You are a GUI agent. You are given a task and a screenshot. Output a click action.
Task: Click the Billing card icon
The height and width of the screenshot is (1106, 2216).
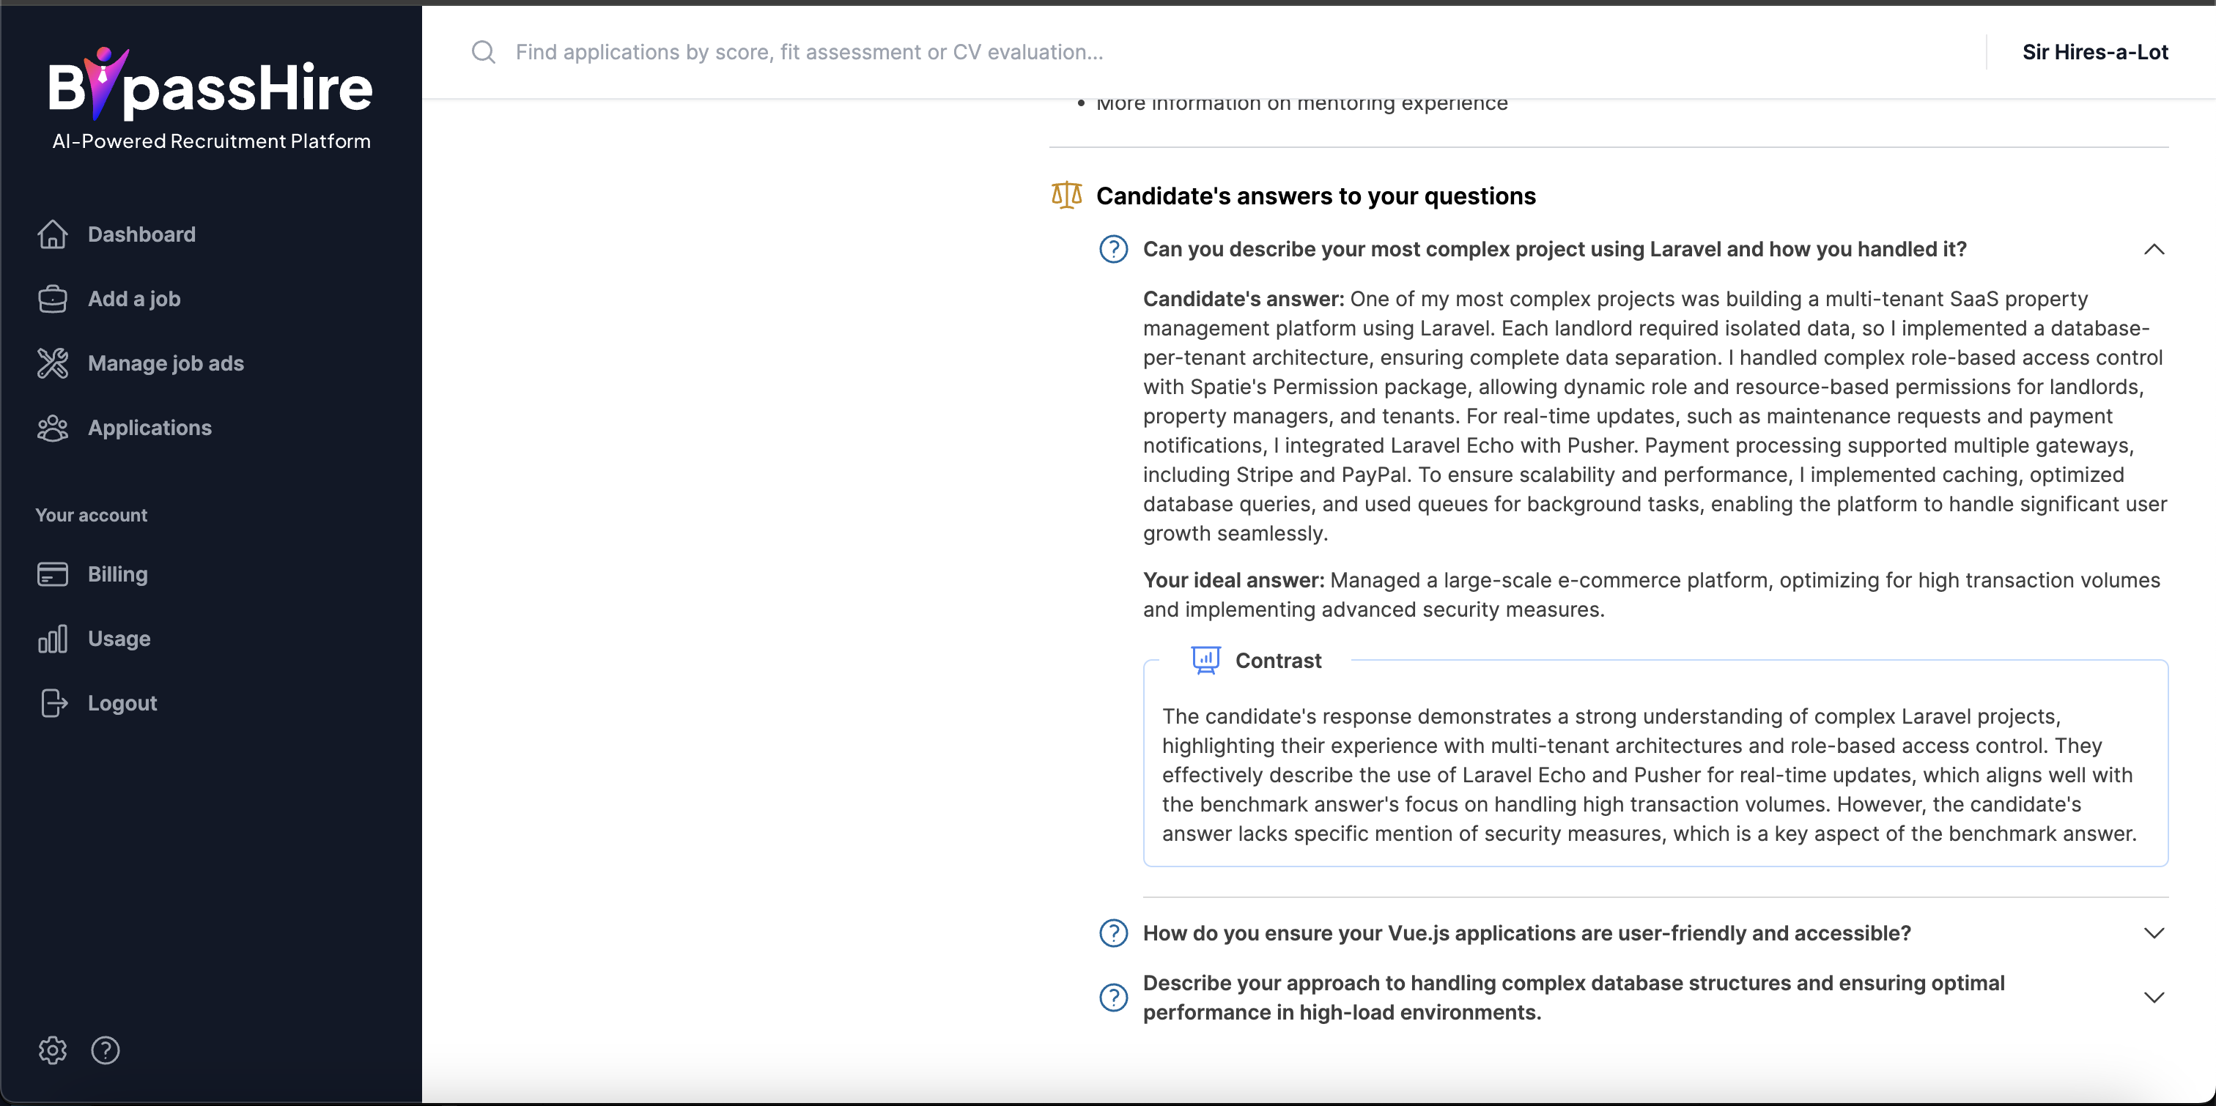click(x=53, y=574)
